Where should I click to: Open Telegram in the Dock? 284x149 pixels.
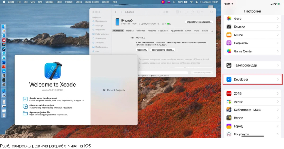(x=4, y=53)
